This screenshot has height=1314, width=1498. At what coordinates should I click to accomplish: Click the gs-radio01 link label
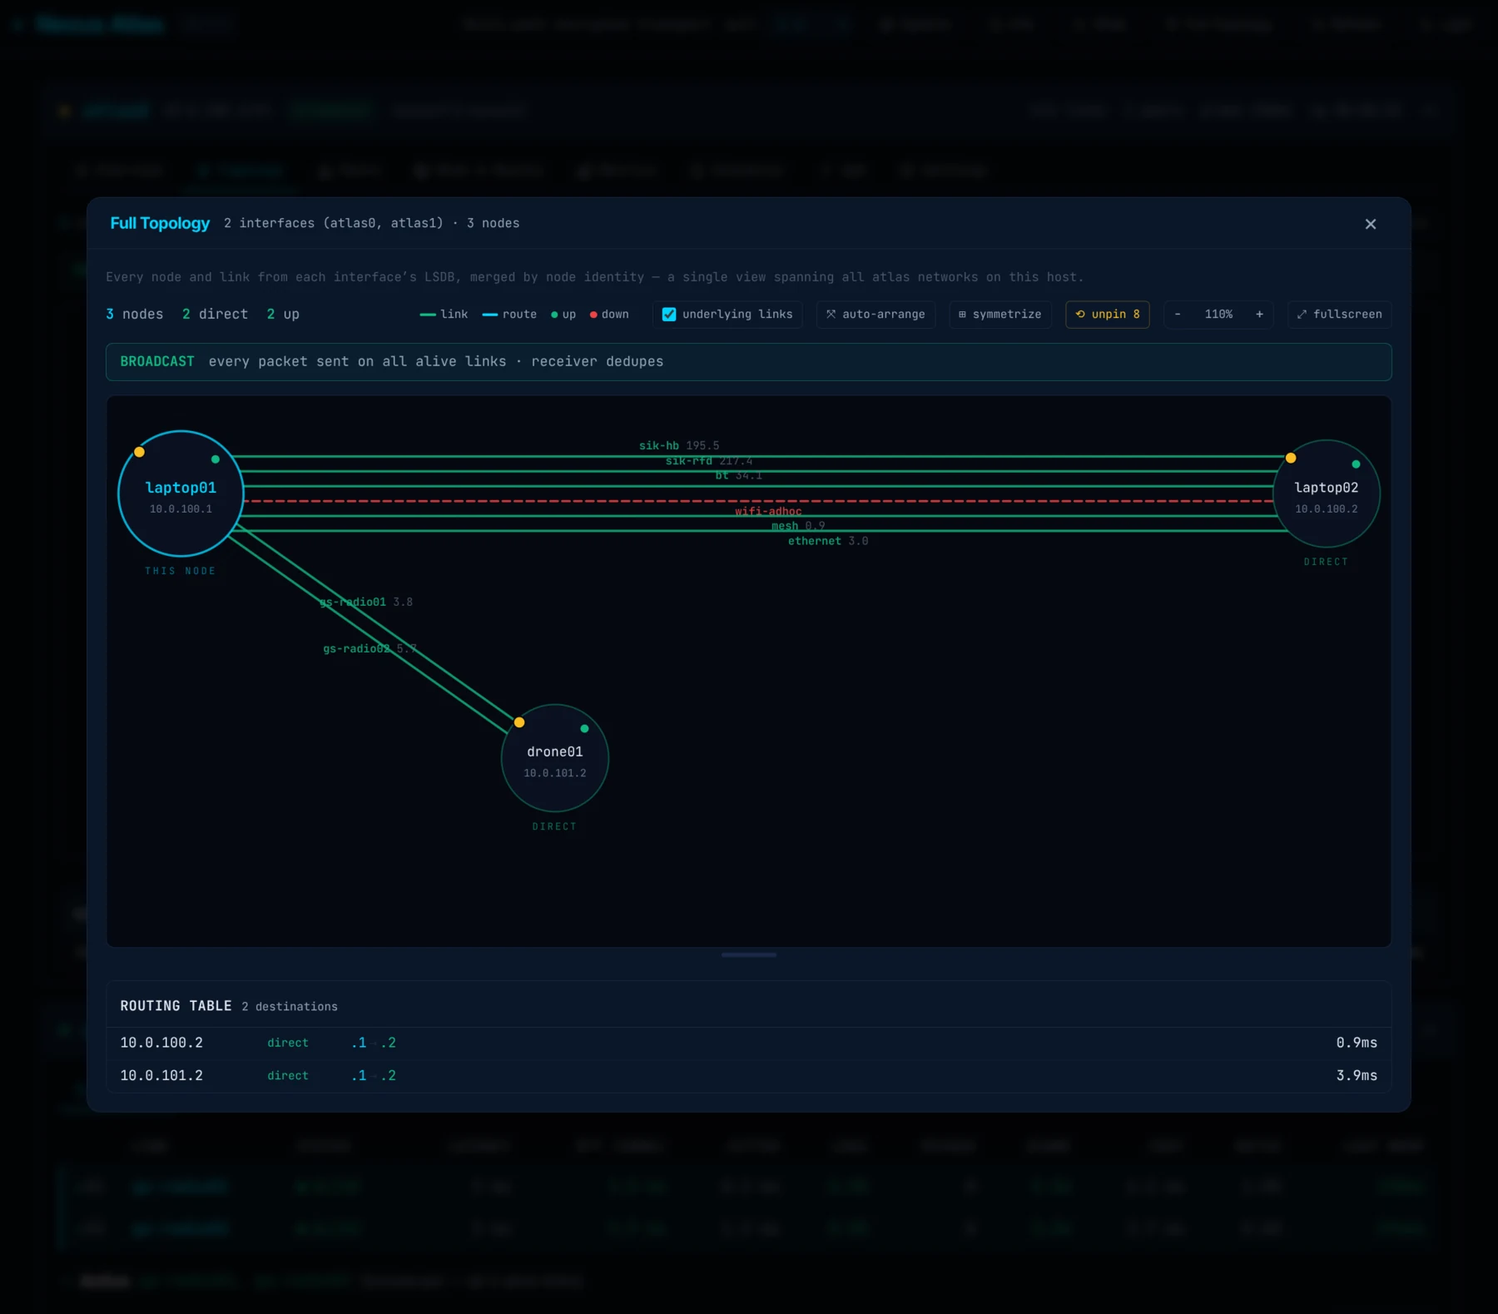[x=353, y=602]
